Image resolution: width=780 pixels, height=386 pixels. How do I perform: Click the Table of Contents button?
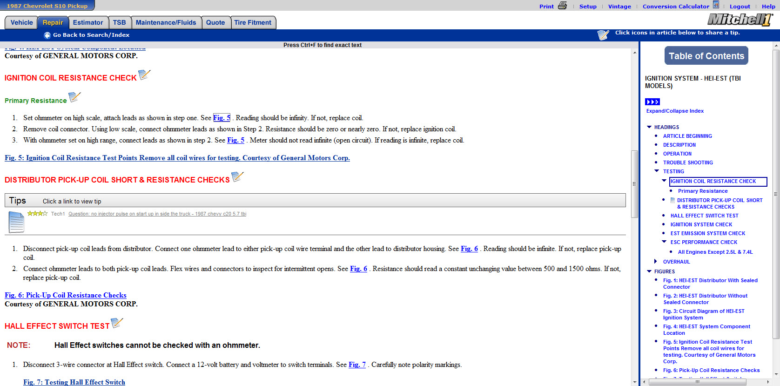pos(706,56)
